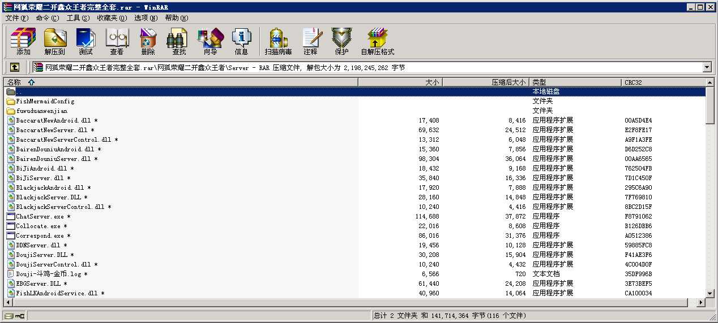
Task: Select BairenDouniuServer.dll file row
Action: (355, 159)
